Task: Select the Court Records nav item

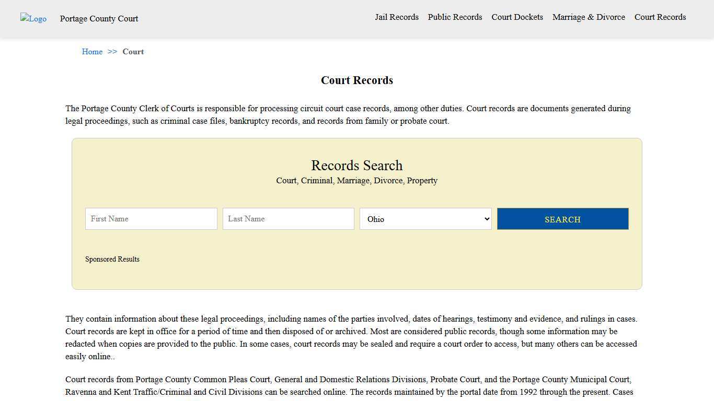Action: coord(660,17)
